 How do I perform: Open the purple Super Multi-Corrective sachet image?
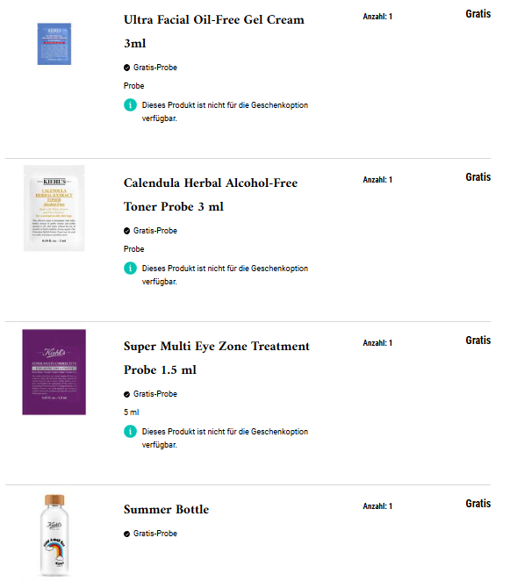click(x=54, y=372)
